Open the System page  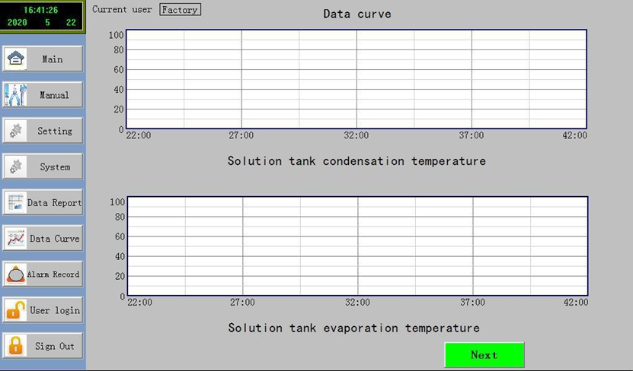[x=43, y=166]
